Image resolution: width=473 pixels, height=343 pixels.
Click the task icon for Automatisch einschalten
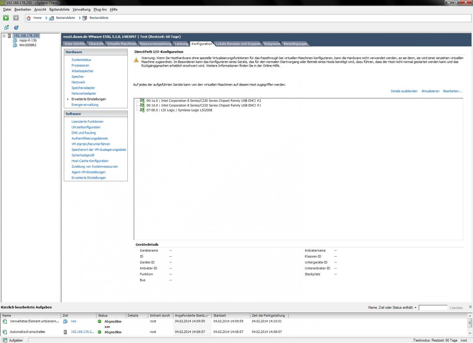tap(5, 332)
